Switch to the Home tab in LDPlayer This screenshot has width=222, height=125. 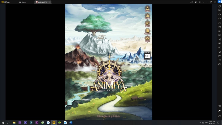click(x=22, y=2)
